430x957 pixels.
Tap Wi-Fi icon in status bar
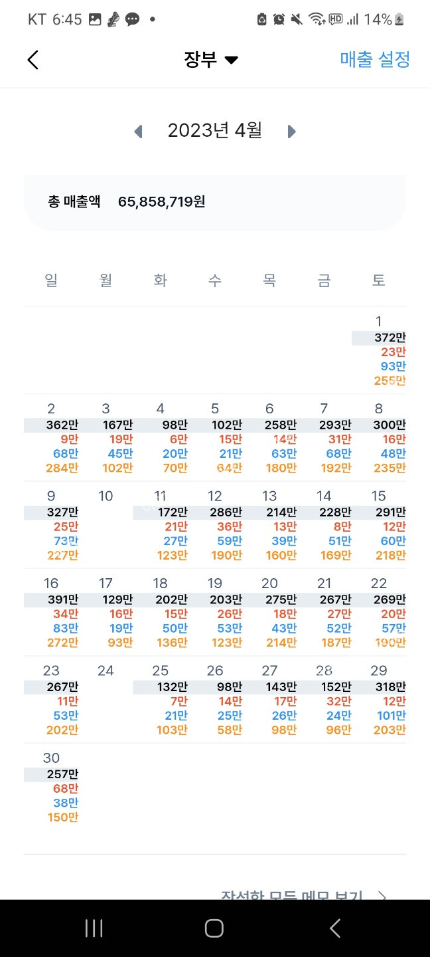[x=317, y=19]
